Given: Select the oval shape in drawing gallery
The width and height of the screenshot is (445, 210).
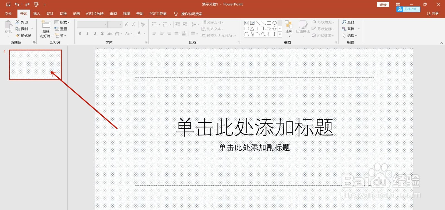Looking at the screenshot, I should (275, 23).
